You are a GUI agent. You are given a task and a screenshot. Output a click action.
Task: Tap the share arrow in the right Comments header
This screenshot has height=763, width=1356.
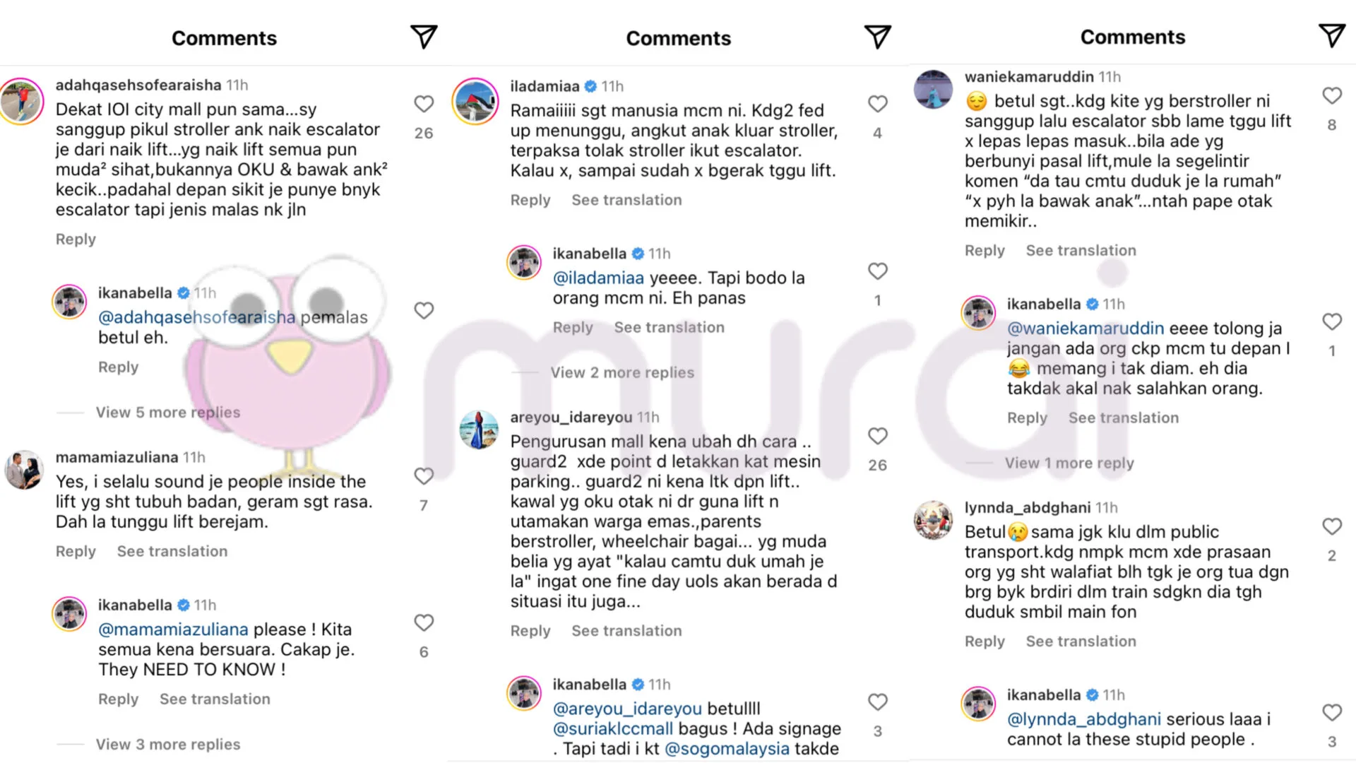point(1332,35)
